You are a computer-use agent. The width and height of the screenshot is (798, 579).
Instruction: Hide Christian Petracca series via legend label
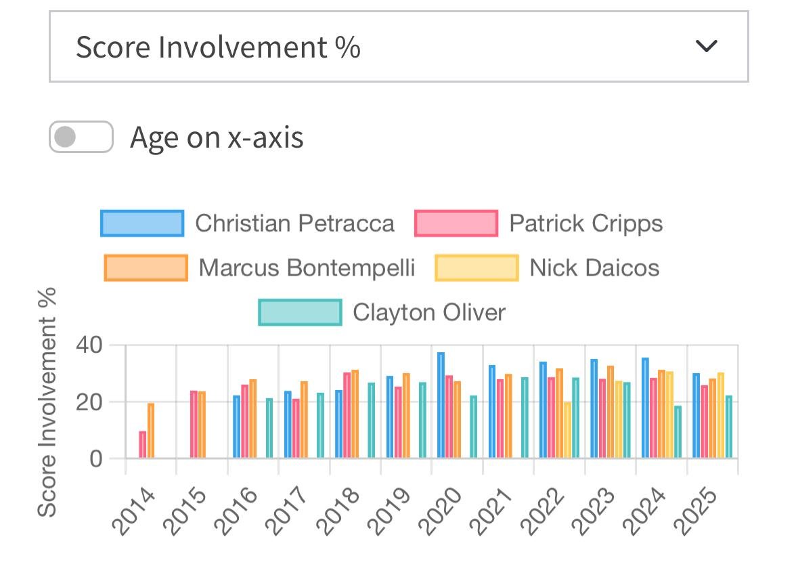click(294, 223)
